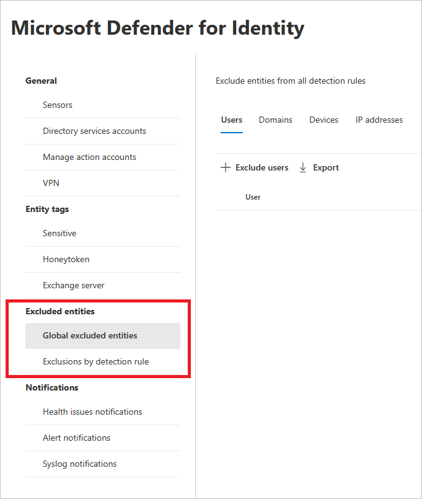The height and width of the screenshot is (499, 422).
Task: Switch to the Domains tab
Action: (x=276, y=120)
